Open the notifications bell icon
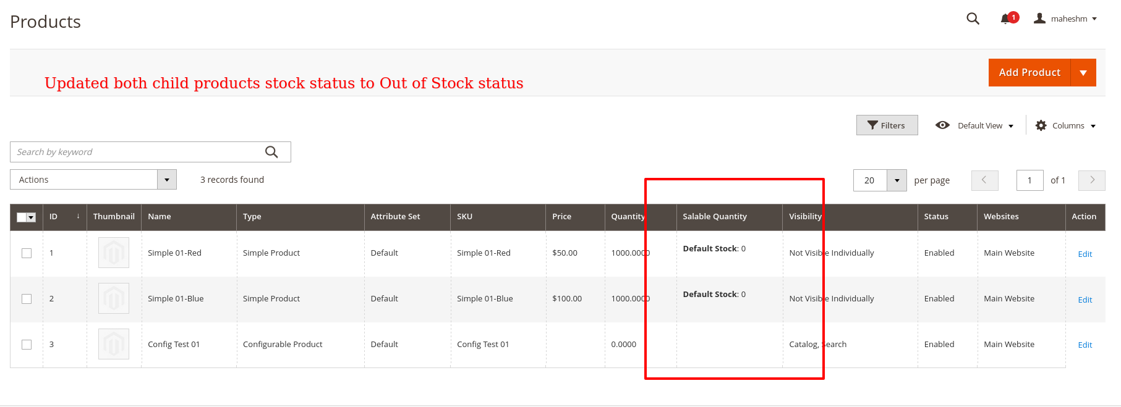Screen dimensions: 1121x407 point(1007,19)
